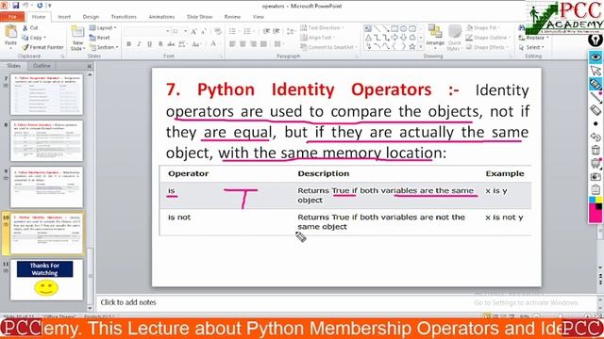Click the line drawing tool in annotation toolbar
The image size is (604, 339).
click(596, 97)
